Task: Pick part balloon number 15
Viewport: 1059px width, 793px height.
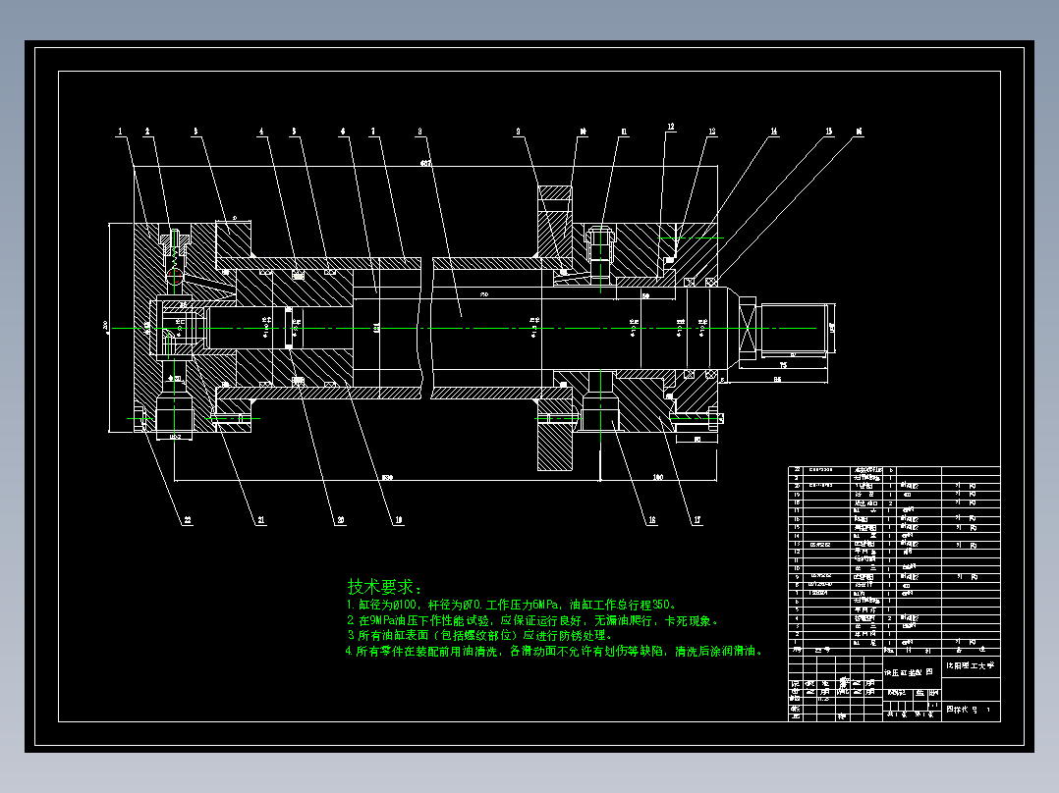Action: point(829,132)
